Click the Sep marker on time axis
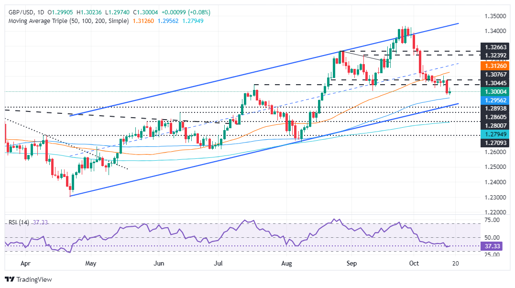Image resolution: width=515 pixels, height=288 pixels. 352,263
